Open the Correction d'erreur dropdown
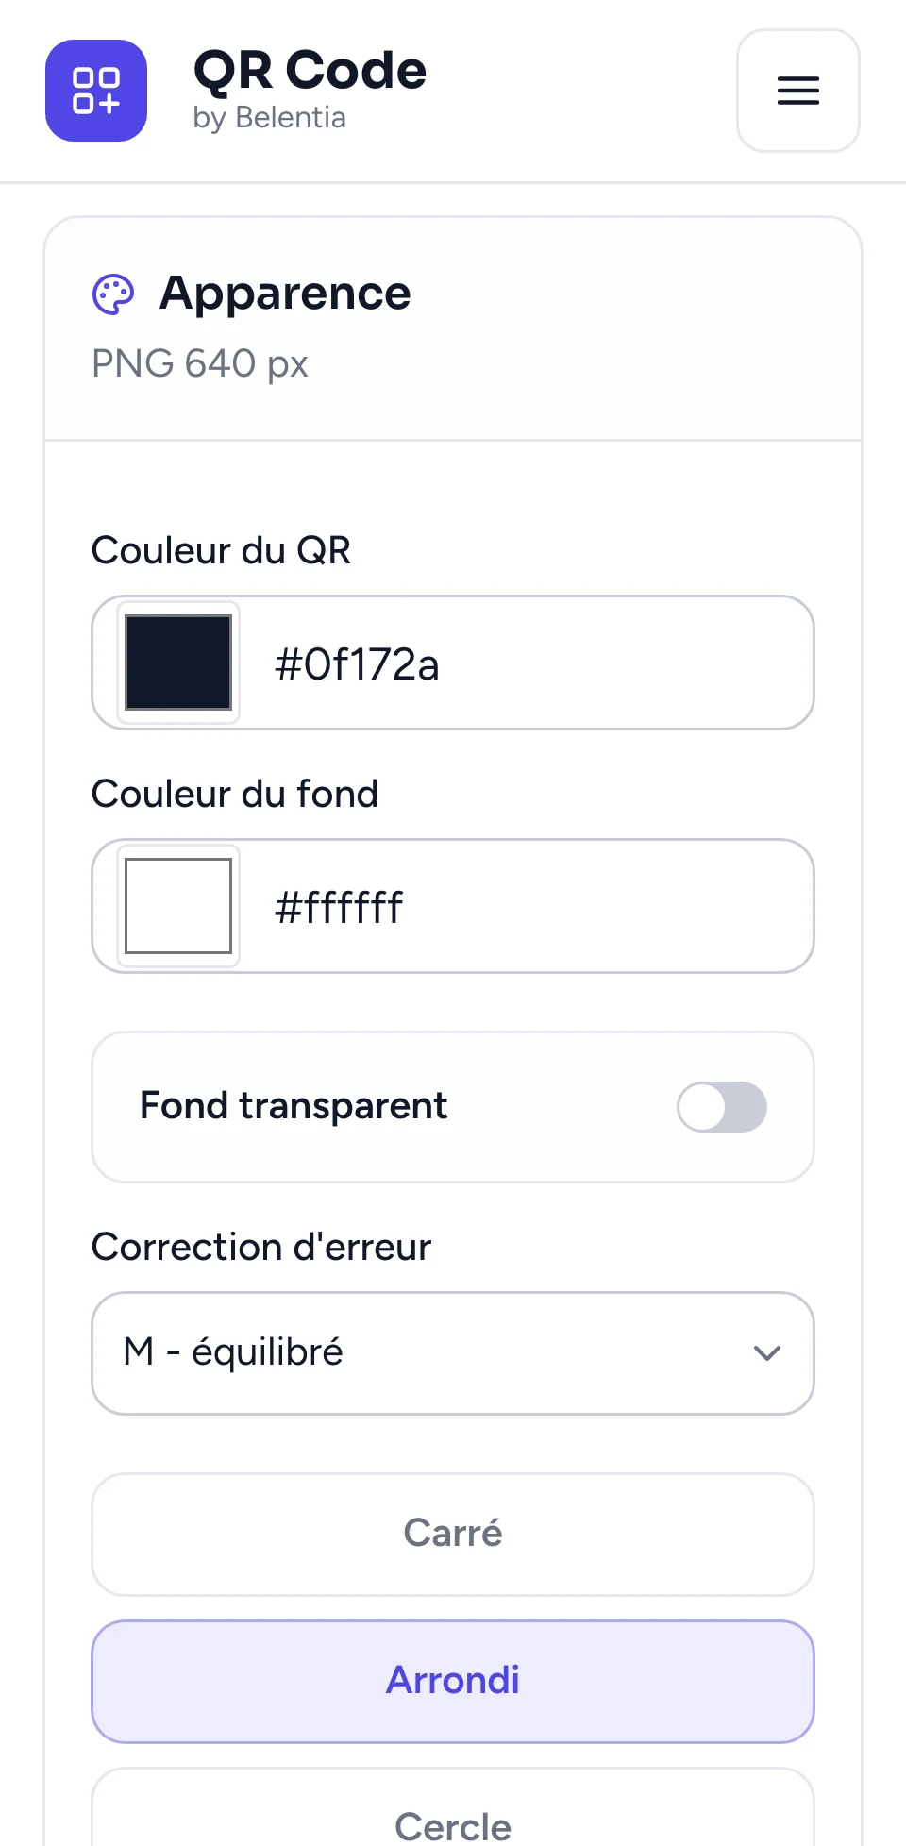This screenshot has height=1846, width=906. tap(453, 1353)
